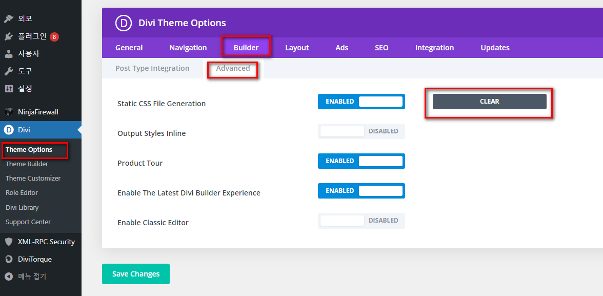The width and height of the screenshot is (603, 296).
Task: Open the 플러그인 menu label
Action: click(x=32, y=36)
